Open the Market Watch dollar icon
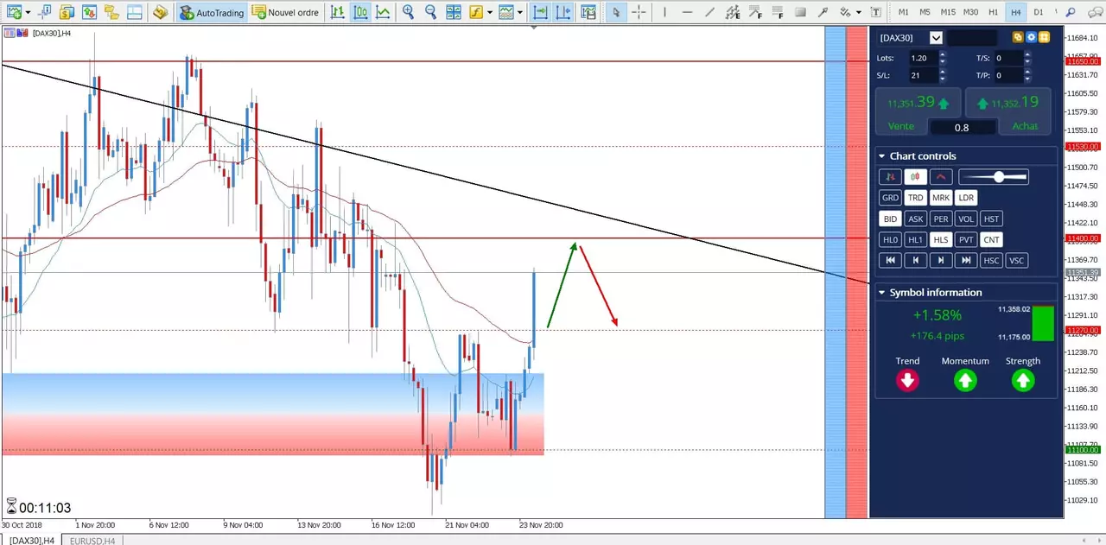The height and width of the screenshot is (545, 1106). point(67,12)
